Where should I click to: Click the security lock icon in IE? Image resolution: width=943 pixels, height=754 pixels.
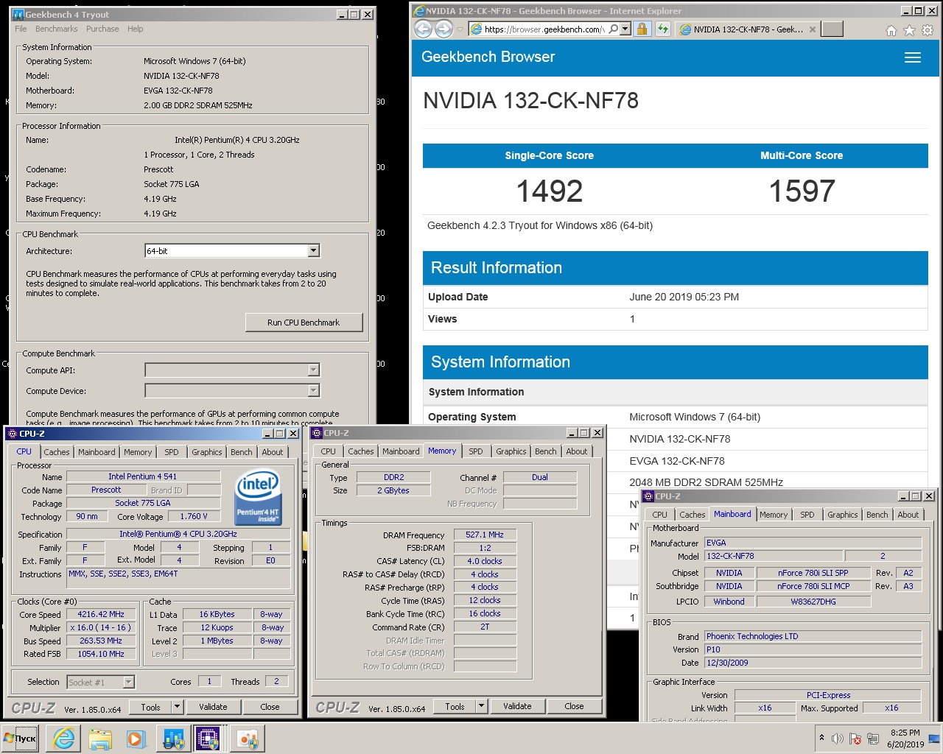click(642, 29)
